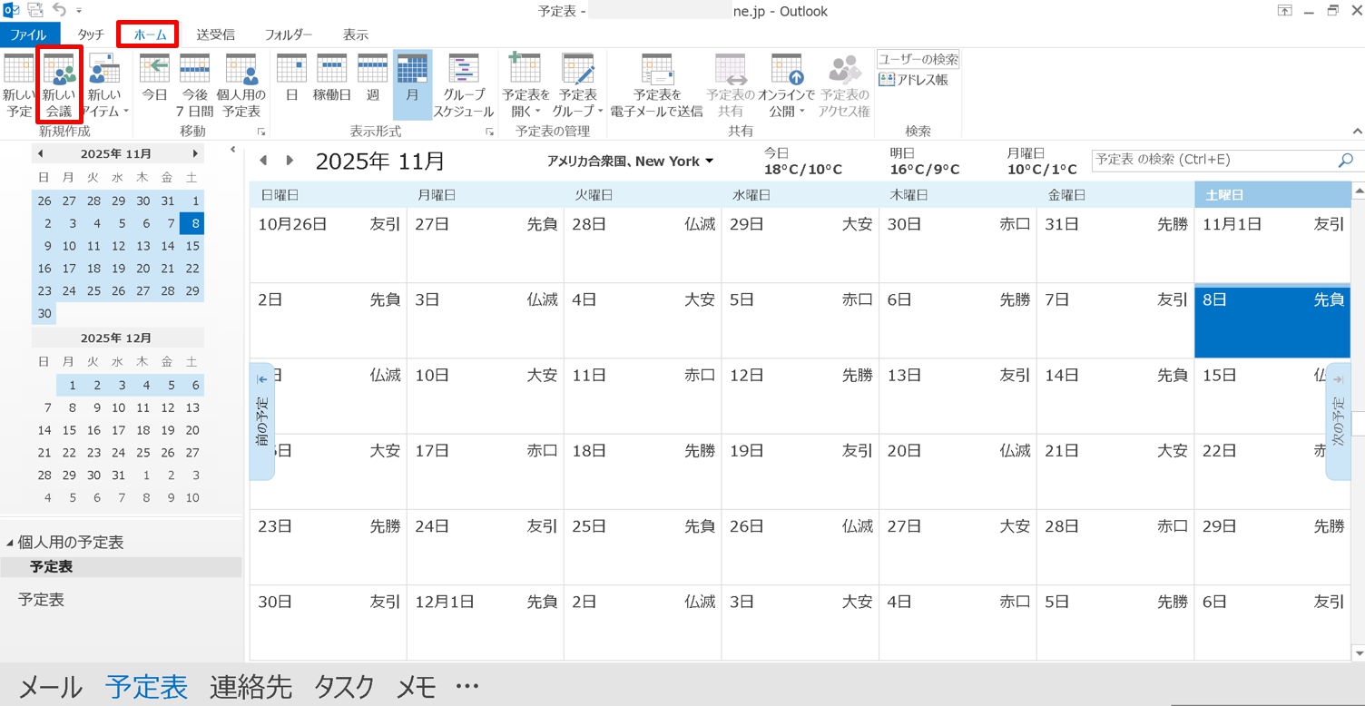Open the Address Book (アドレス帳)

[914, 80]
